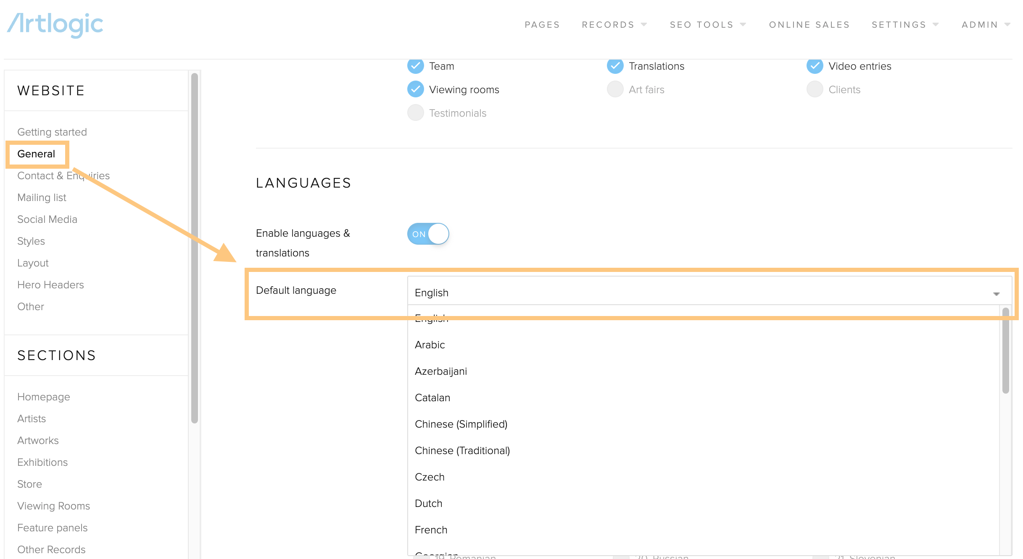Open Getting started in sidebar
1023x559 pixels.
(x=52, y=132)
